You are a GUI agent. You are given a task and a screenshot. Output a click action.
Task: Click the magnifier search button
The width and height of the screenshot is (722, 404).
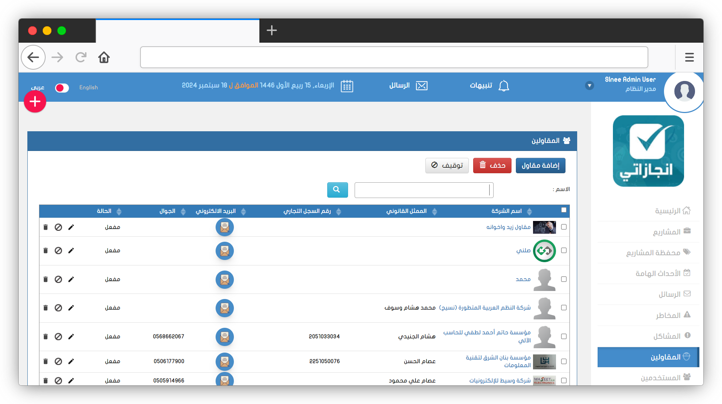(337, 190)
